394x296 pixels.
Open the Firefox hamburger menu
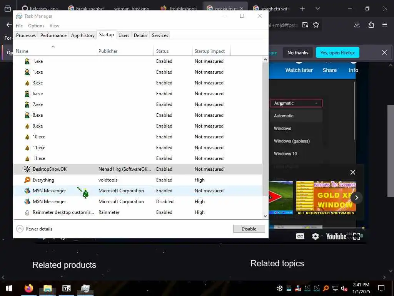pos(384,25)
